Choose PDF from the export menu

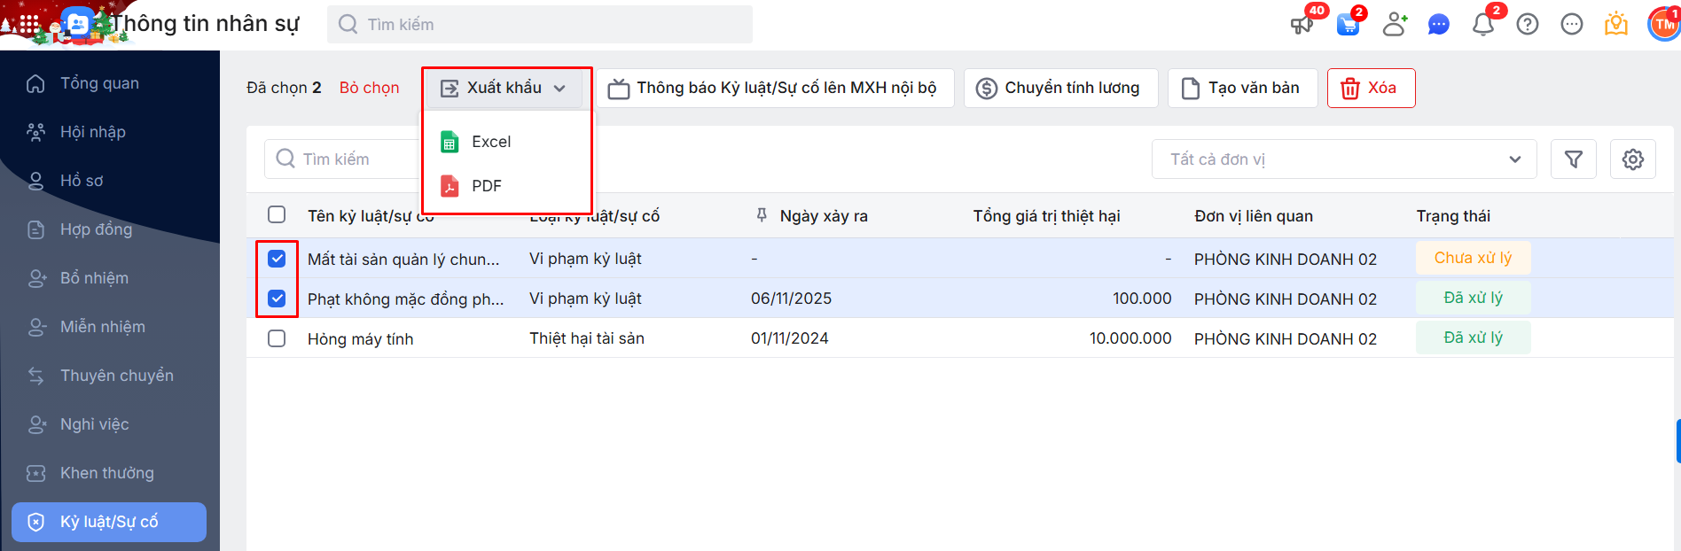507,186
